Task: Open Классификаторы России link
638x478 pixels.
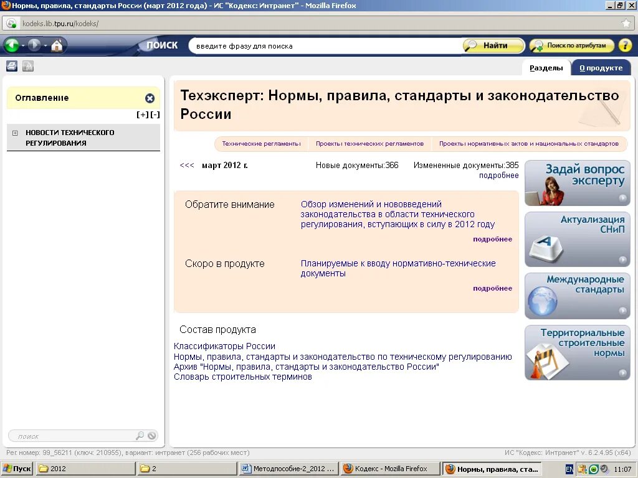Action: click(x=224, y=346)
